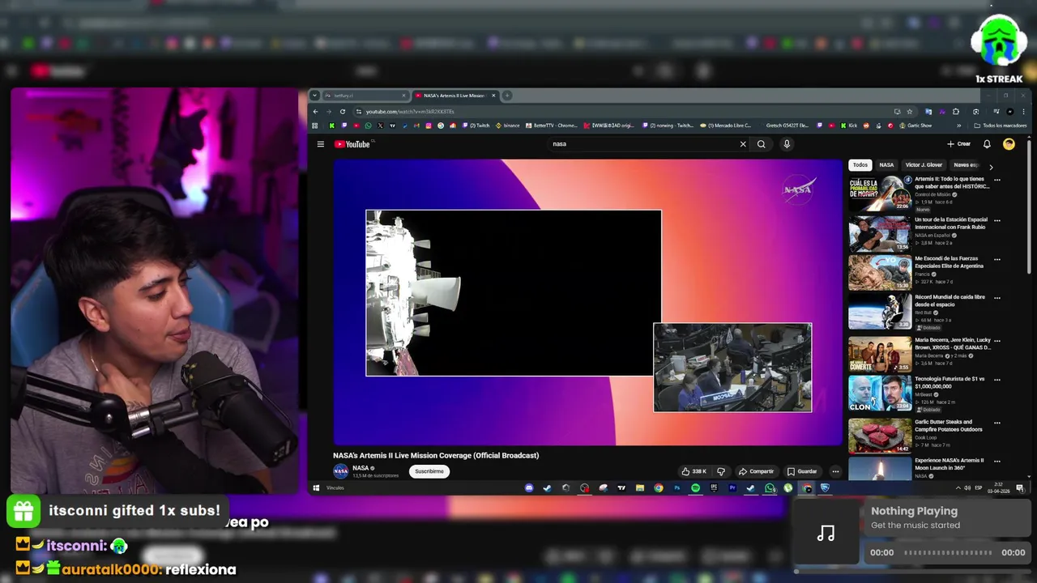Click the YouTube search magnifier button

tap(761, 144)
